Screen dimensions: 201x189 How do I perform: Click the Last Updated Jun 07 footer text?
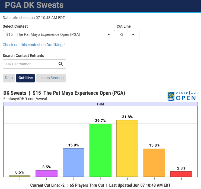pos(140,185)
